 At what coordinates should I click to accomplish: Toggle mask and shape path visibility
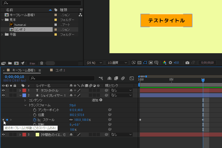[145, 63]
